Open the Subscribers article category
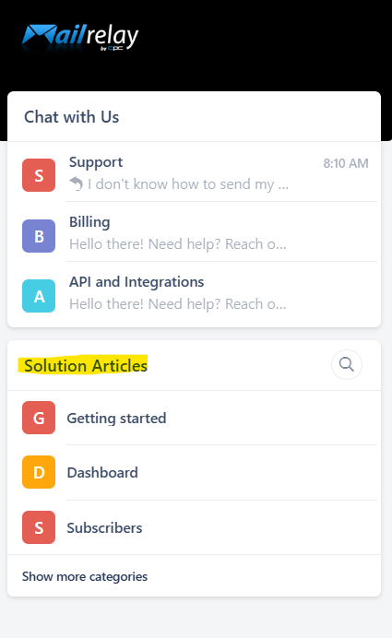Screen dimensions: 392x638 tap(195, 527)
